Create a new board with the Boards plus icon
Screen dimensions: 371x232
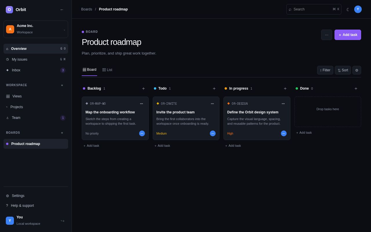(62, 133)
